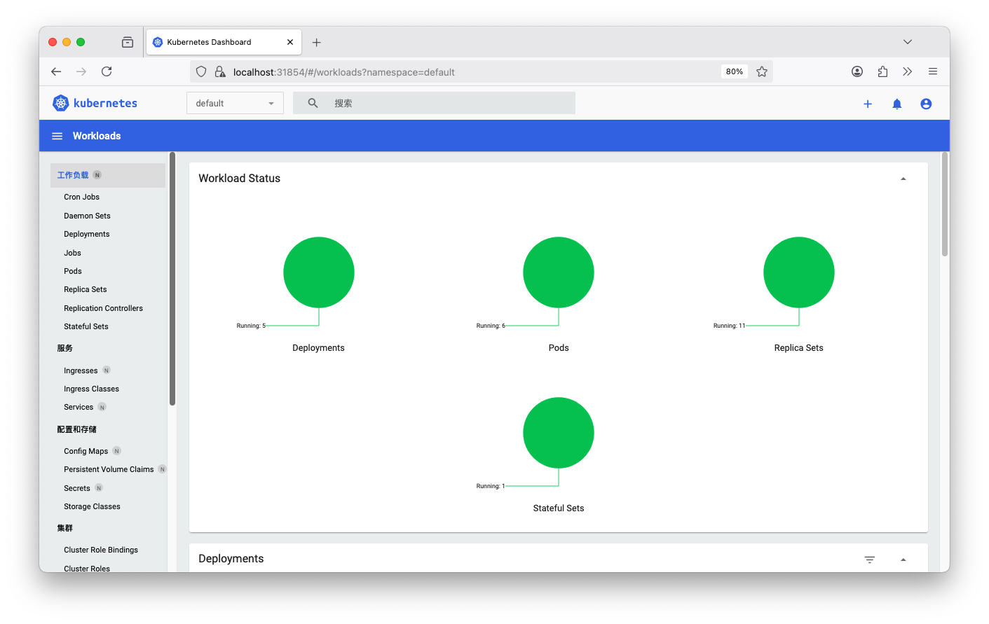This screenshot has width=989, height=624.
Task: Click the browser address bar URL
Action: point(343,72)
